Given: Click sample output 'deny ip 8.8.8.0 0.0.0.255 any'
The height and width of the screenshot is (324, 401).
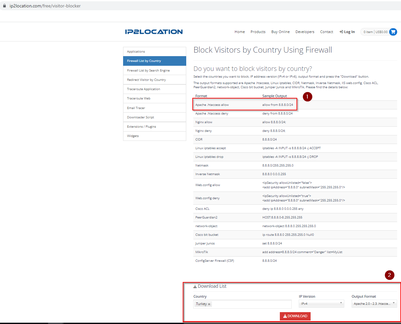Looking at the screenshot, I should click(283, 209).
